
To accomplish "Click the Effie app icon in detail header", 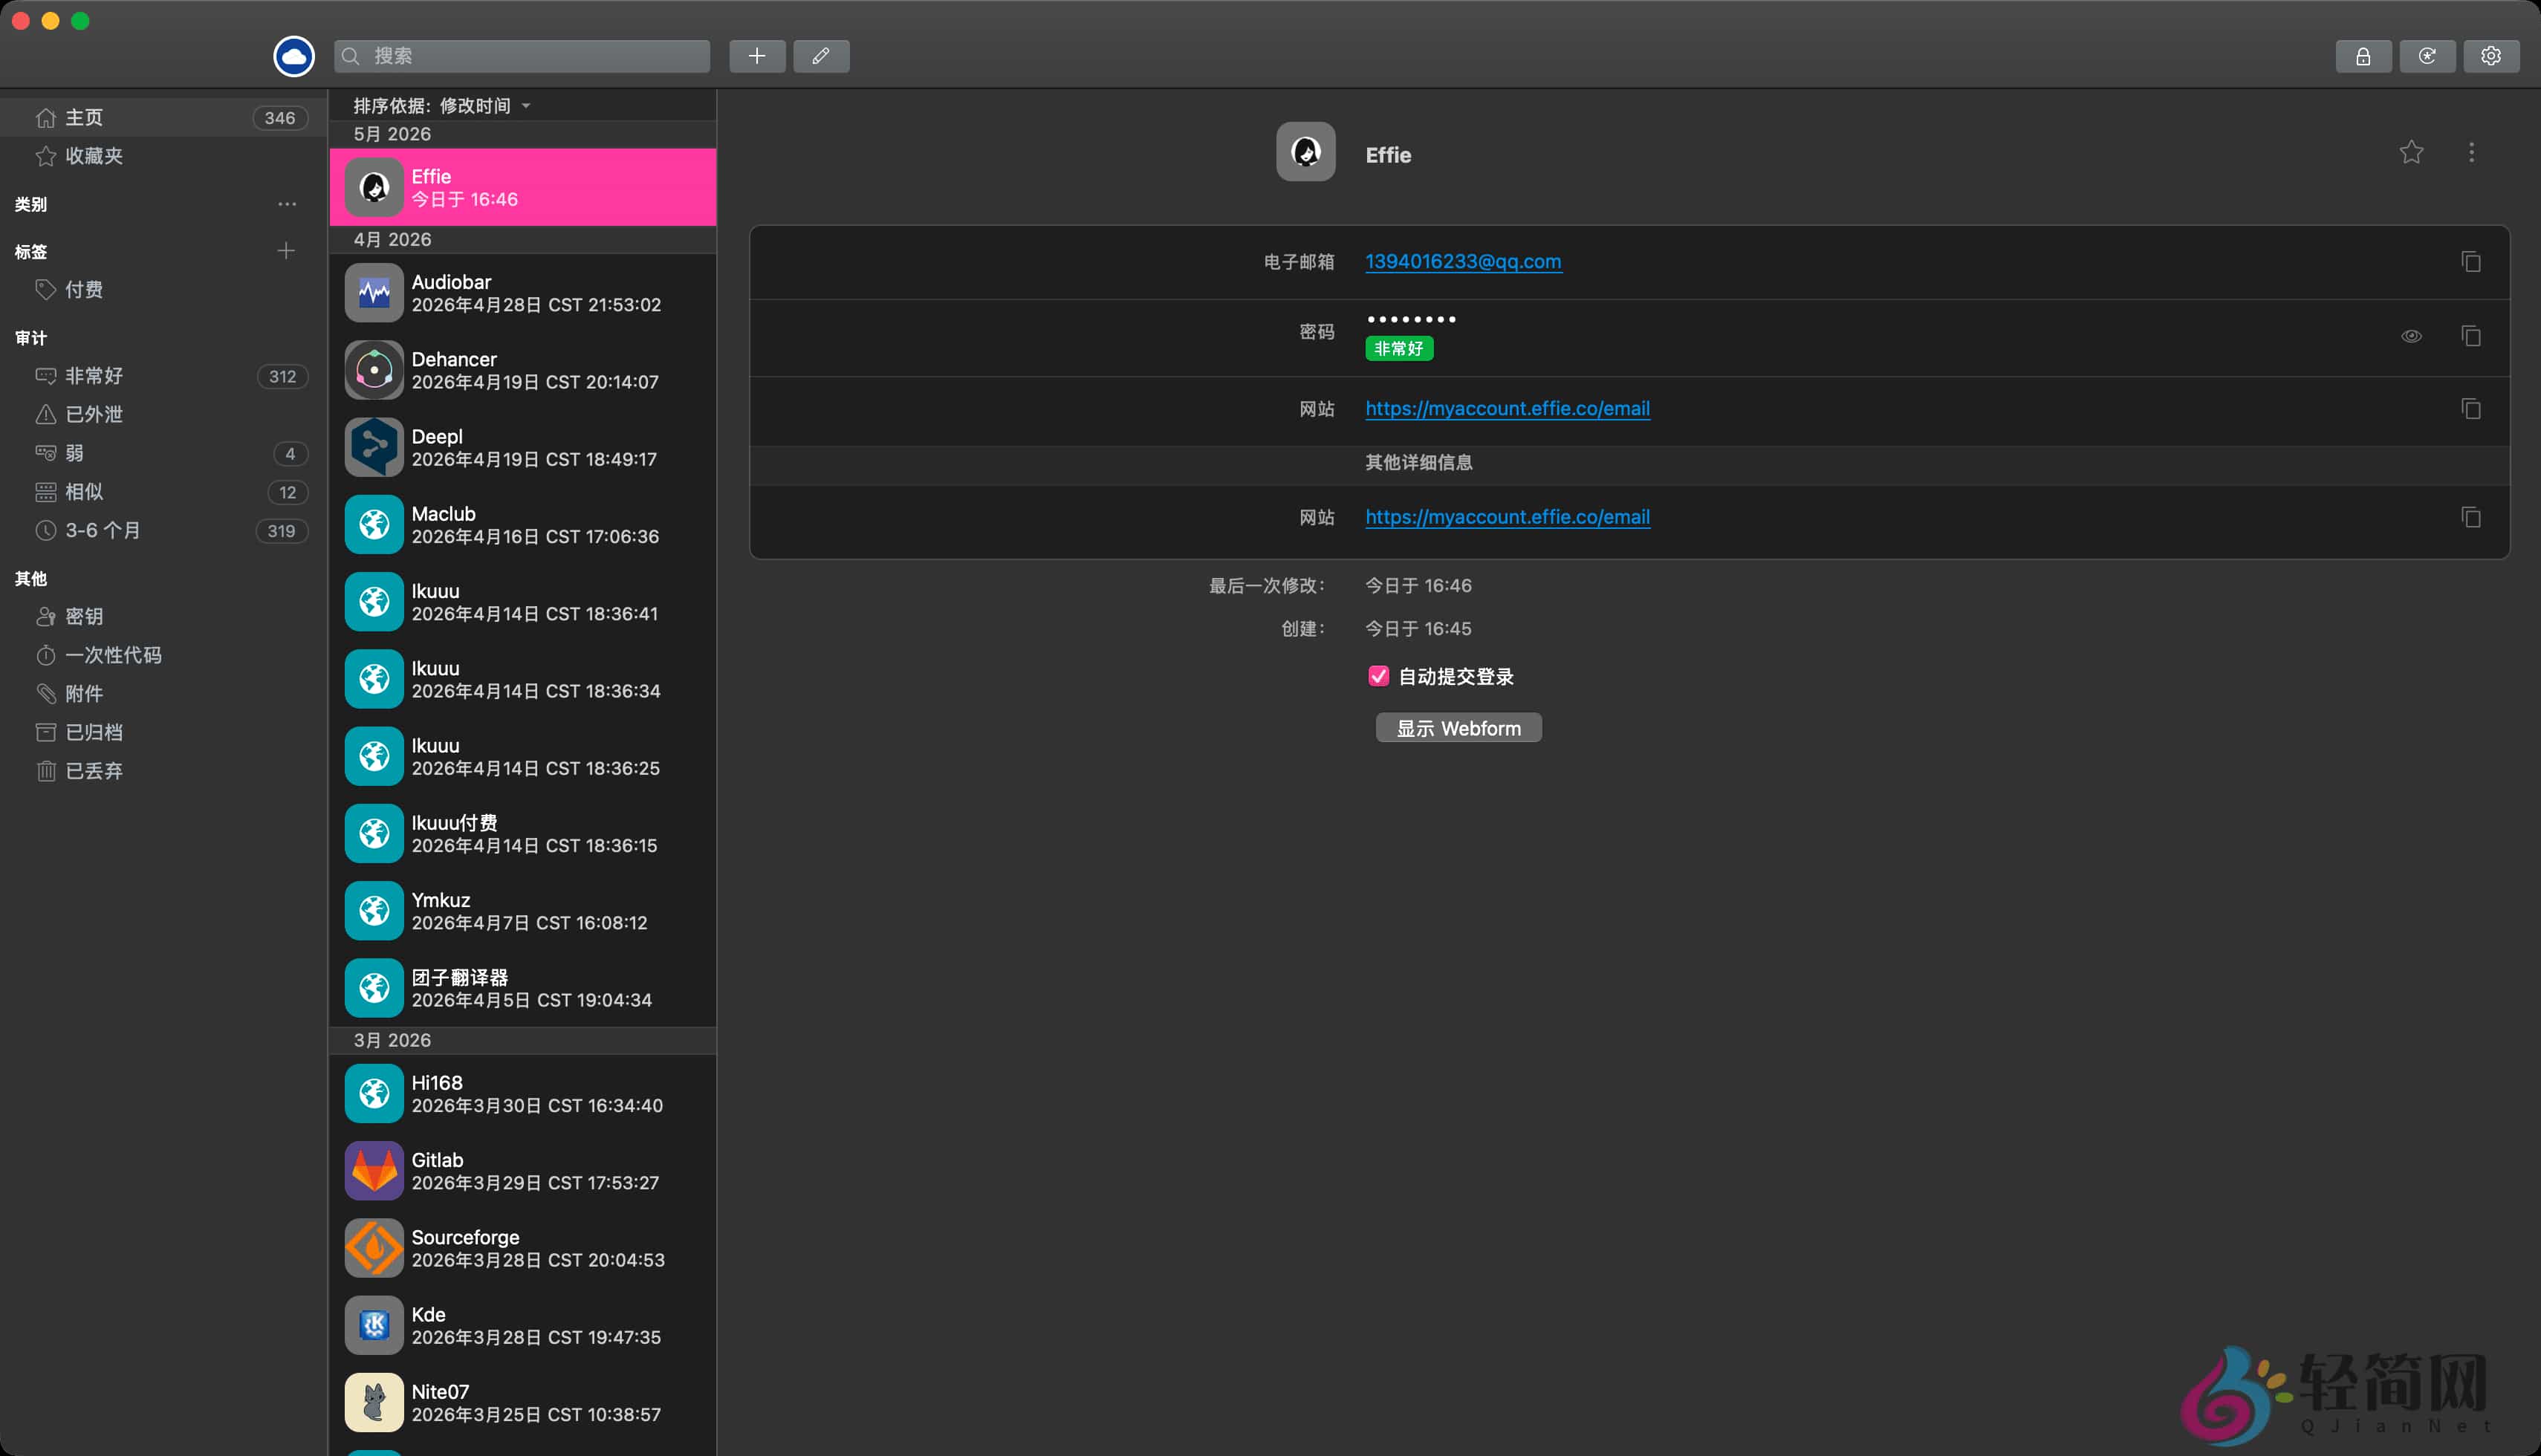I will [1305, 152].
